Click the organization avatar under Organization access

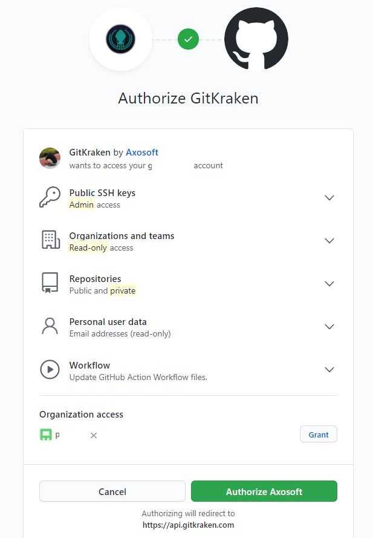click(x=46, y=435)
